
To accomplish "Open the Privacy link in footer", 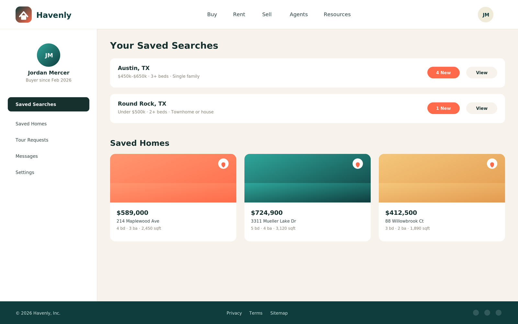I will tap(234, 313).
